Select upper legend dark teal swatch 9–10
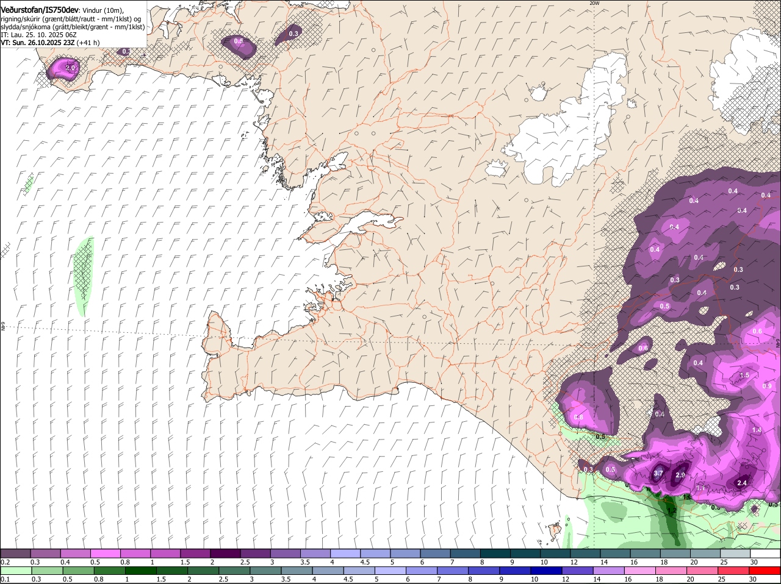This screenshot has height=584, width=781. point(524,553)
